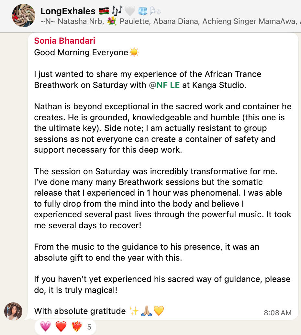Open the LongExhales group avatar picture
This screenshot has height=335, width=301.
[24, 16]
